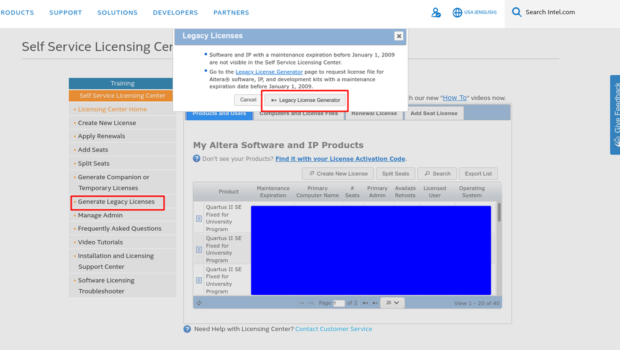
Task: Open the Solutions menu
Action: (x=117, y=12)
